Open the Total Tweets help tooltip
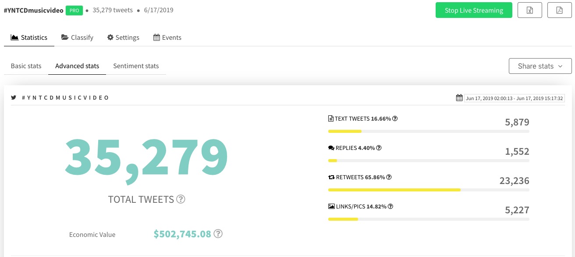 pos(181,199)
